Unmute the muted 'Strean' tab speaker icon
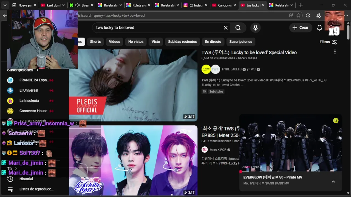 click(x=78, y=5)
